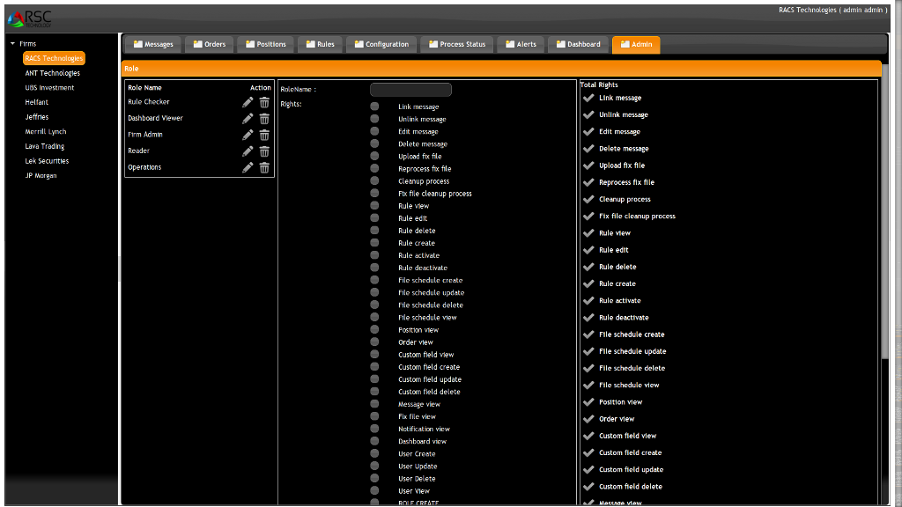Edit the Dashboard Viewer role
Viewport: 902px width, 507px height.
[248, 118]
